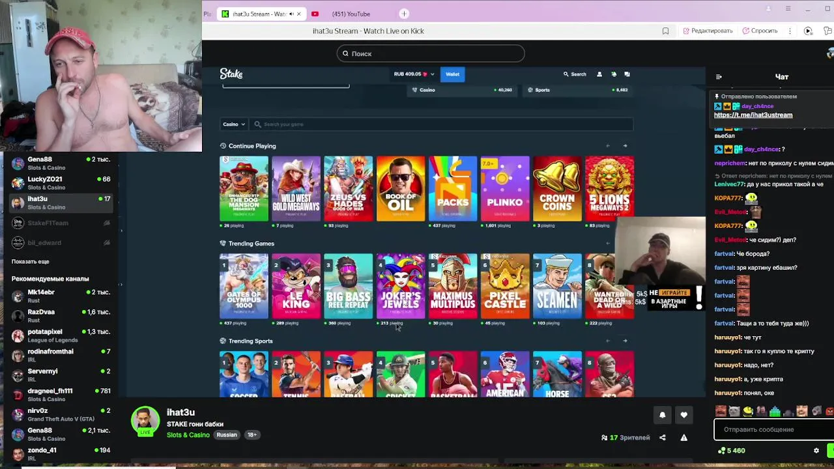Open LuckyZ021 channel in sidebar
This screenshot has width=834, height=469.
[60, 183]
